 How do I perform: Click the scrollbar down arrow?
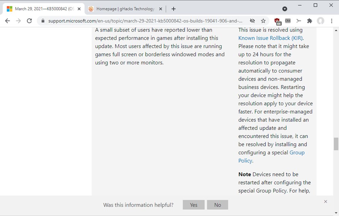tap(336, 213)
